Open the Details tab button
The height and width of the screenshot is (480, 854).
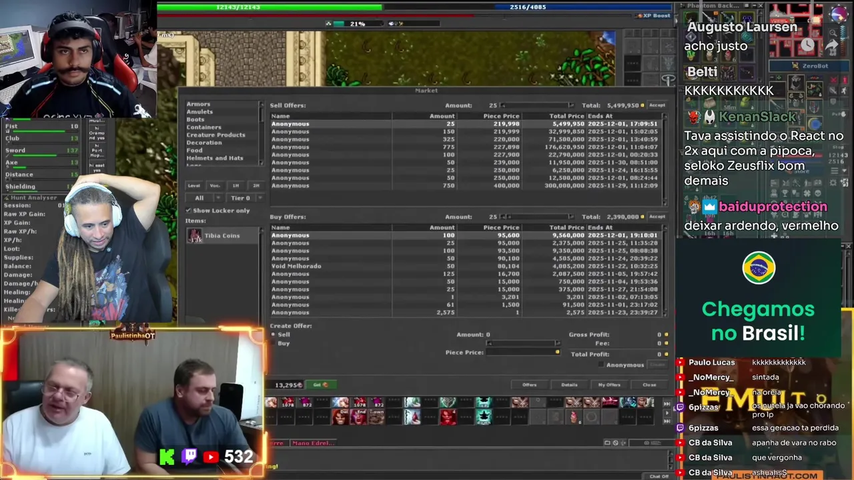pos(569,385)
